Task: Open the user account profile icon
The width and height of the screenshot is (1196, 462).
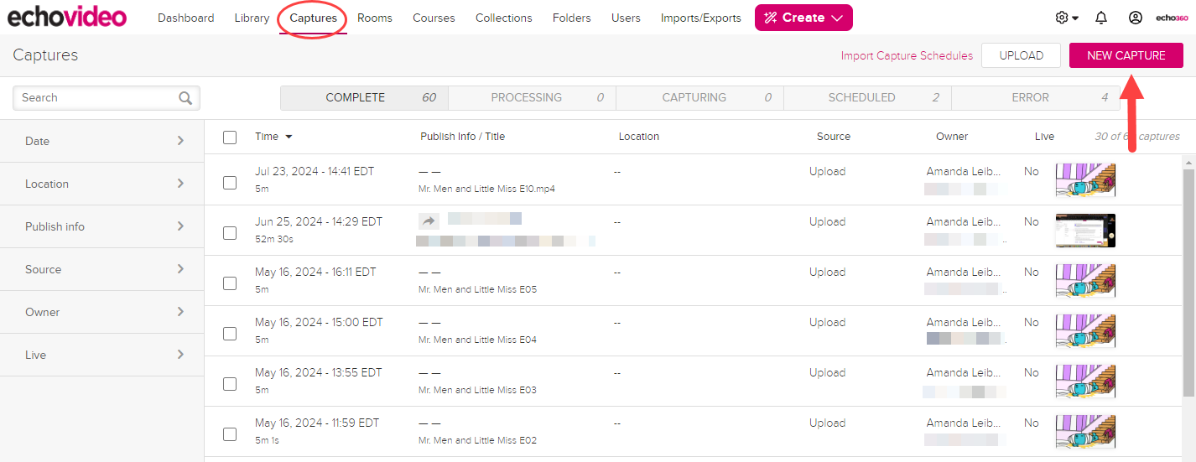Action: coord(1136,18)
